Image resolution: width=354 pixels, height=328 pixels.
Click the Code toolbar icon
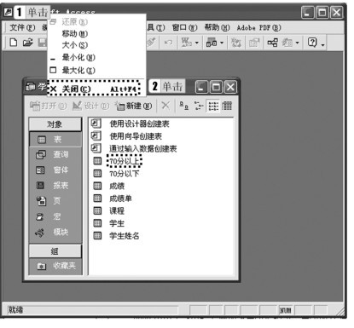pos(235,43)
